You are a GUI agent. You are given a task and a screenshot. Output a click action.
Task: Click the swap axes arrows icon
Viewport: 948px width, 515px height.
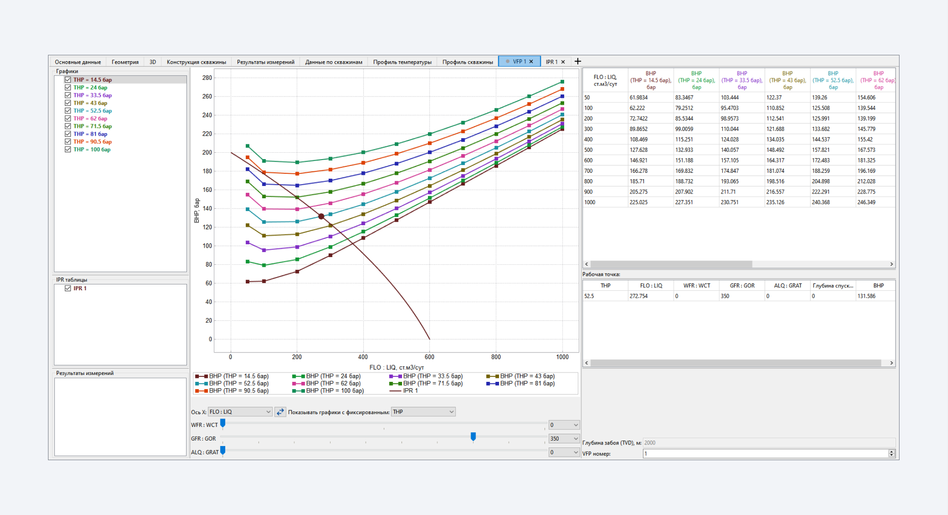tap(280, 412)
